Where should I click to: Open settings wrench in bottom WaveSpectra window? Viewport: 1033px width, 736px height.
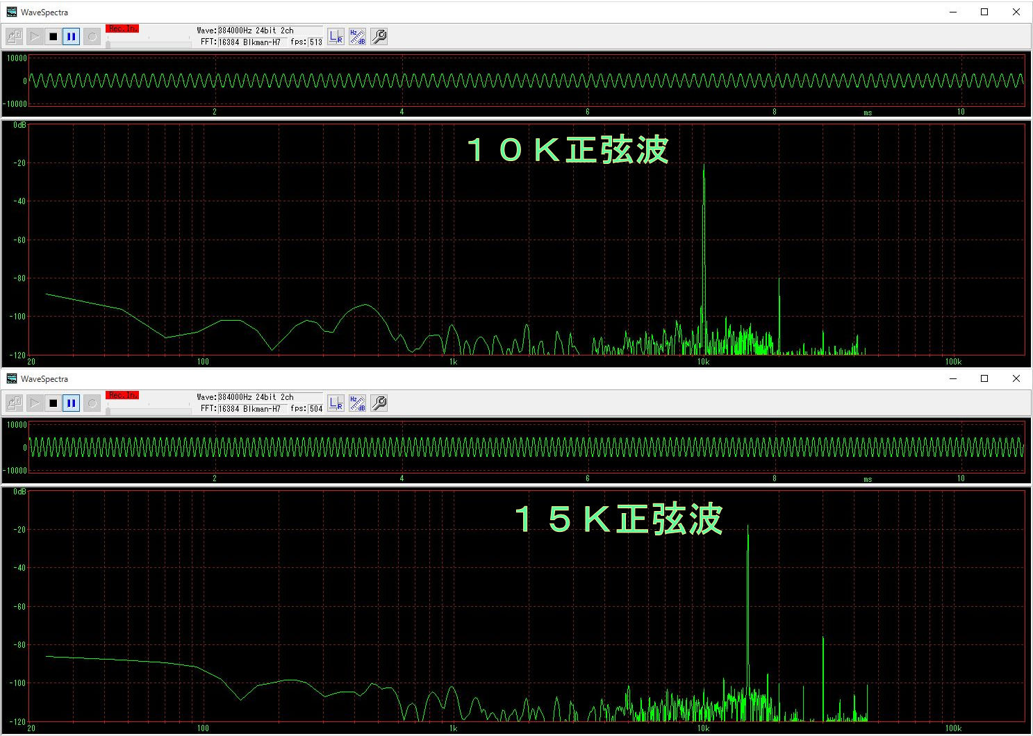pyautogui.click(x=379, y=403)
